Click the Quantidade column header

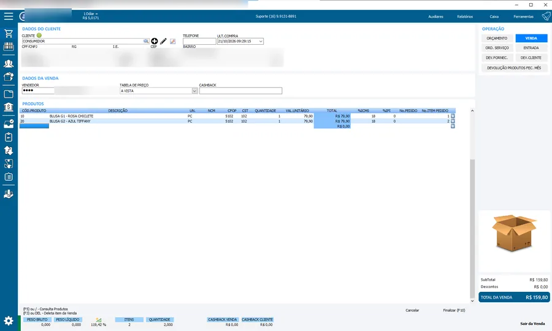266,111
